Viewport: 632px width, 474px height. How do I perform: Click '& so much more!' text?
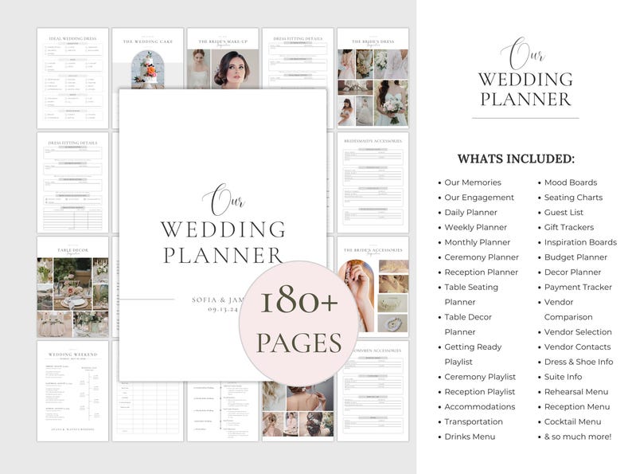click(x=578, y=437)
